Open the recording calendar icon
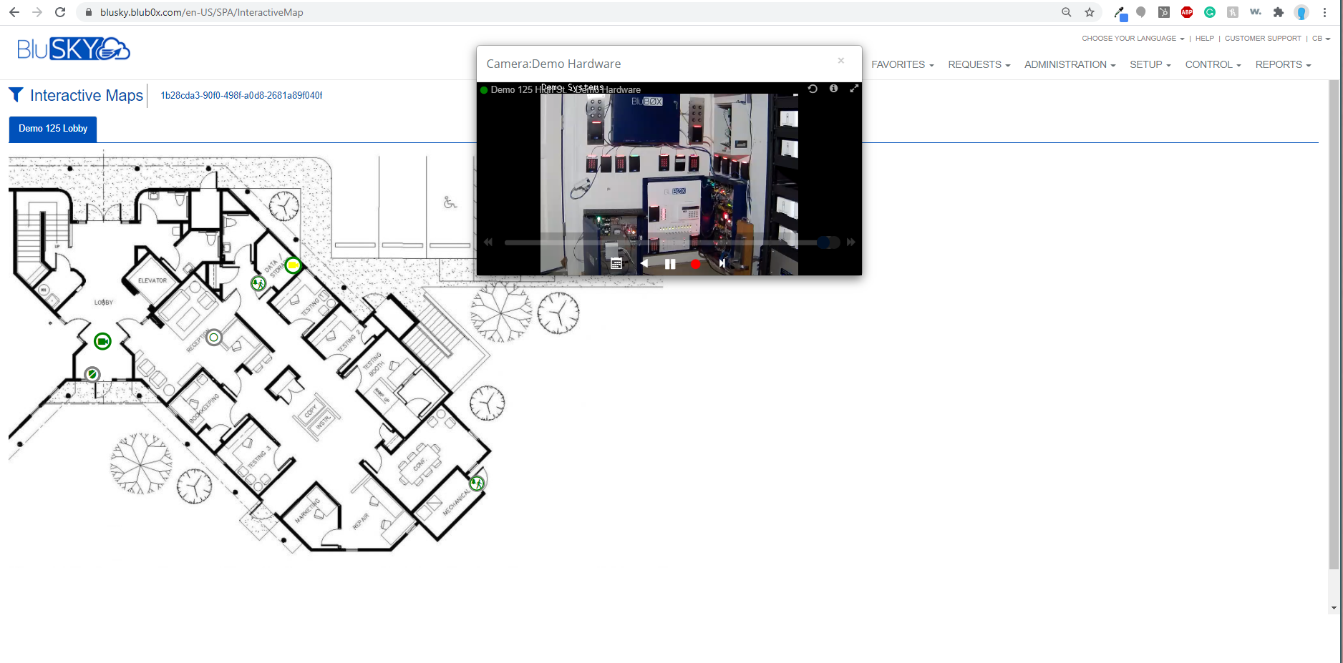 pyautogui.click(x=616, y=264)
